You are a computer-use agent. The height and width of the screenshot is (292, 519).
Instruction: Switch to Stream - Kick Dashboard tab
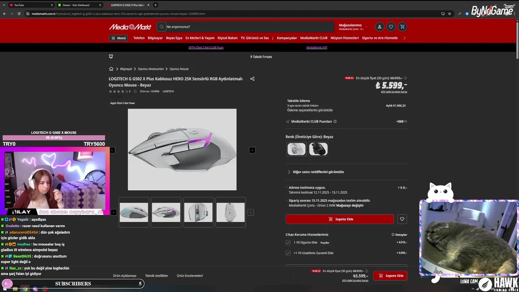coord(79,5)
